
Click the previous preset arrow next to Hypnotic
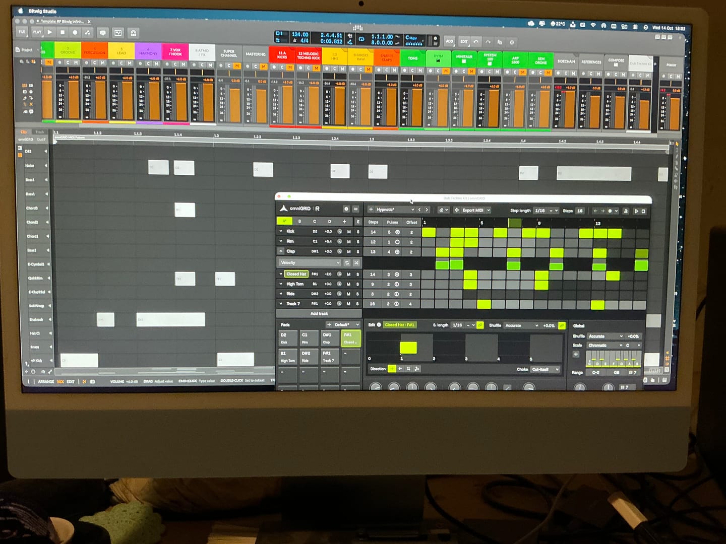click(419, 210)
